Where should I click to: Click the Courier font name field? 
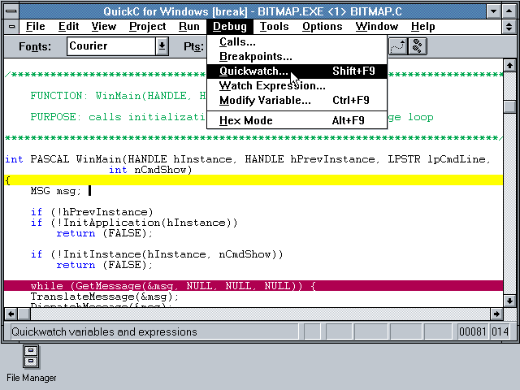point(111,46)
